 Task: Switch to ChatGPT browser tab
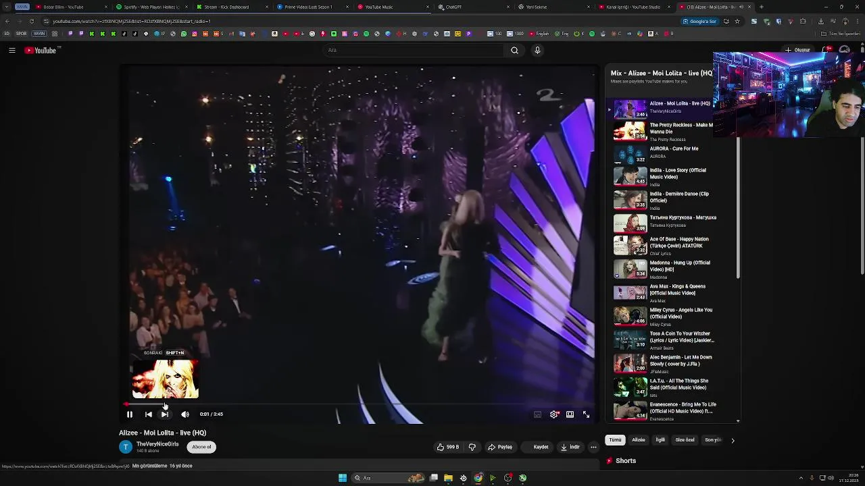click(473, 7)
